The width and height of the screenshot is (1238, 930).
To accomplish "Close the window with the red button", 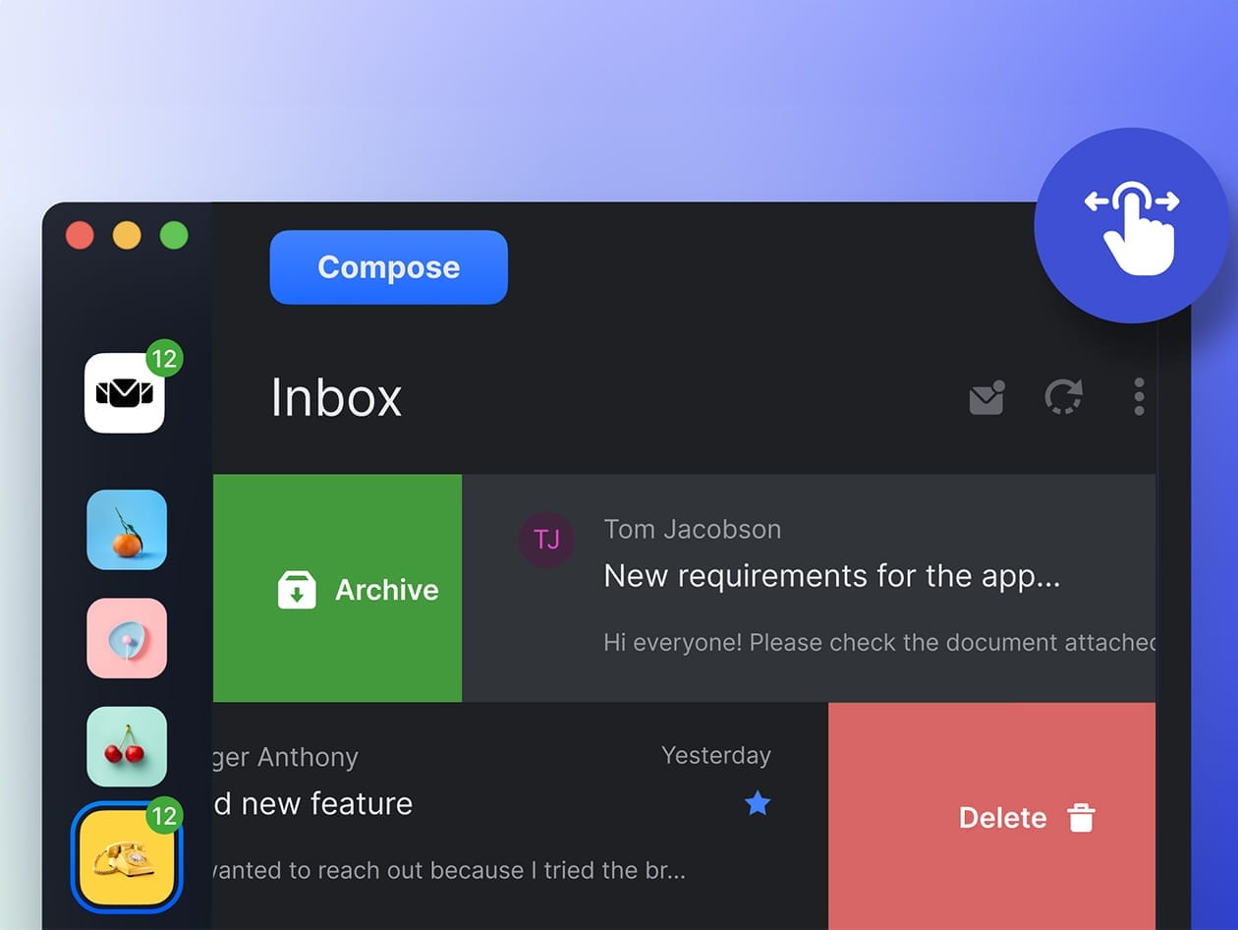I will (x=80, y=236).
